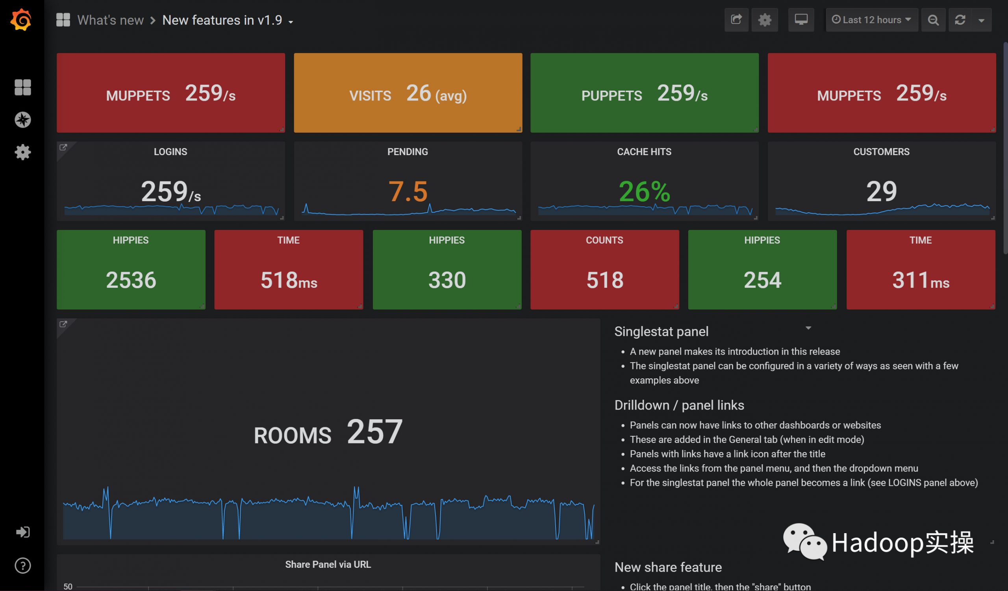The height and width of the screenshot is (591, 1008).
Task: Click the HIPPIES 330 panel title
Action: 447,240
